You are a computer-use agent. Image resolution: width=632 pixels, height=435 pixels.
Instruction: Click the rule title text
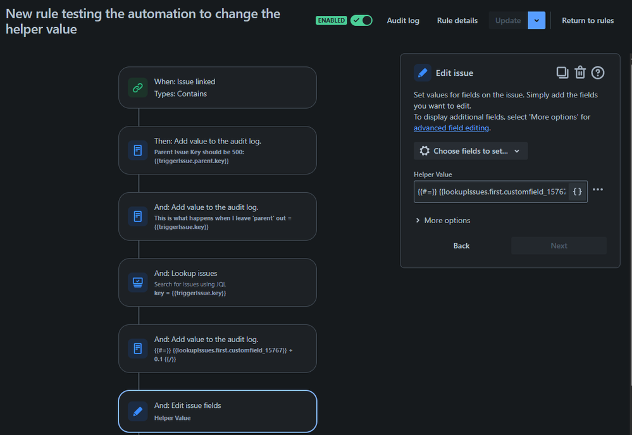tap(143, 21)
